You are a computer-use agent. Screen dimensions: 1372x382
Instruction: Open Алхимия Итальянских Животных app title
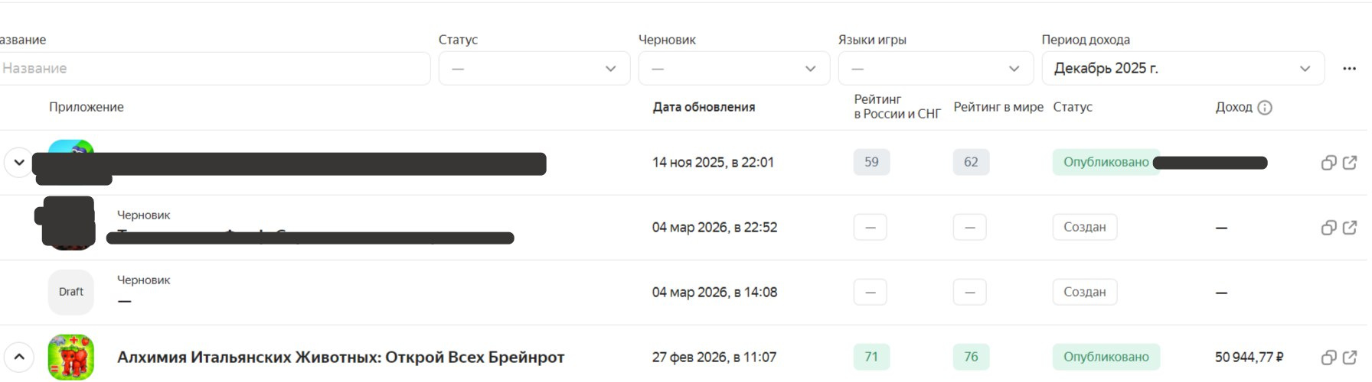click(x=341, y=358)
